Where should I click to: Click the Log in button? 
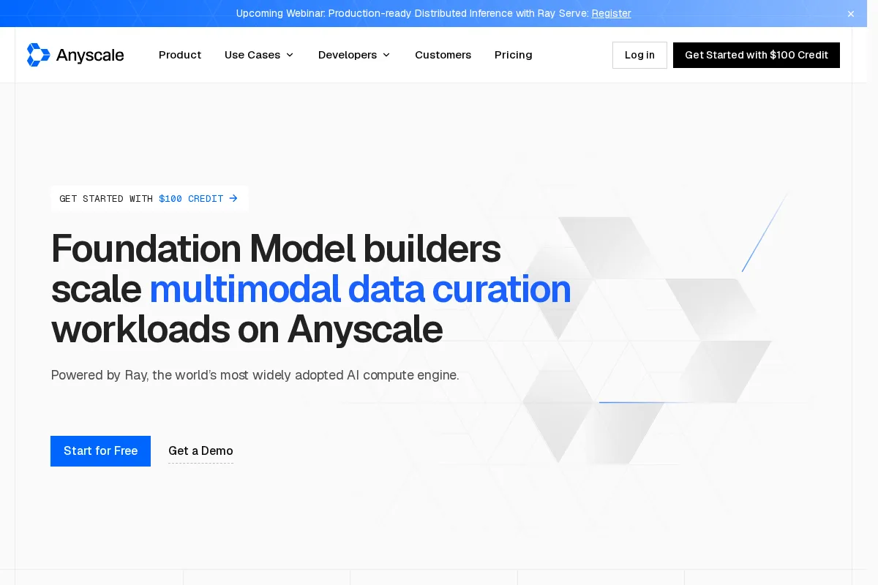(x=639, y=55)
